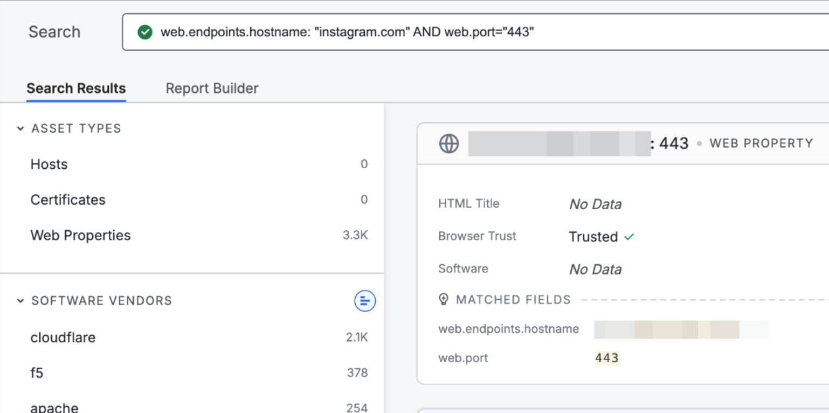The width and height of the screenshot is (829, 413).
Task: Click the Software field label in card
Action: [x=463, y=269]
